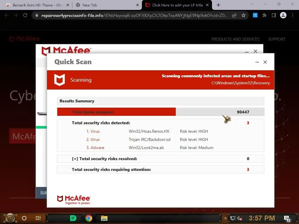Open the Chrome three-dot menu

[293, 15]
